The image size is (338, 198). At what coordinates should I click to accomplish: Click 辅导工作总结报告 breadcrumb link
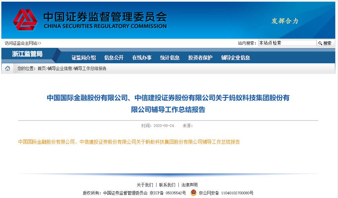tap(90, 68)
